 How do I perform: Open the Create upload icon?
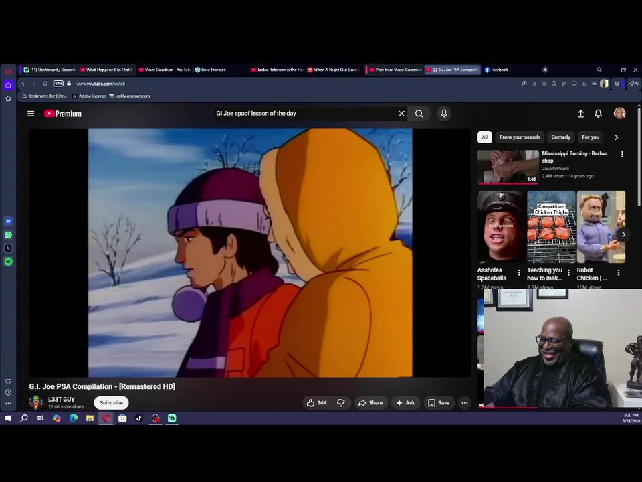pos(580,114)
